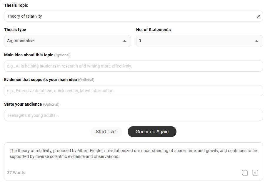Click the audience field with Teenagers placeholder
This screenshot has width=265, height=182.
coord(134,115)
